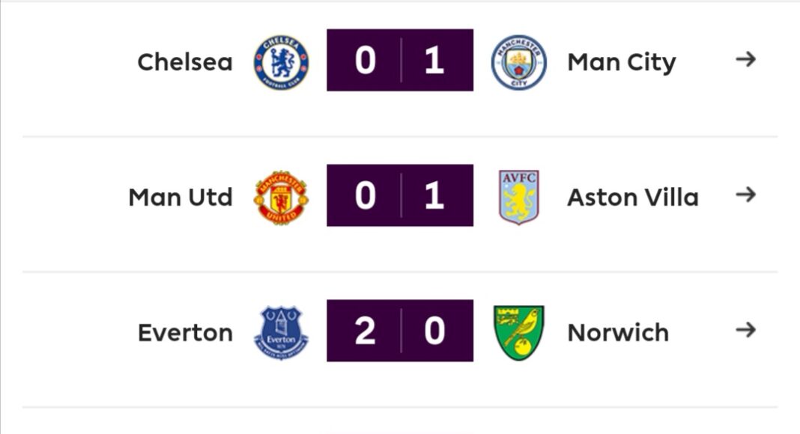The width and height of the screenshot is (800, 434).
Task: Select the Man City team name
Action: coord(622,62)
